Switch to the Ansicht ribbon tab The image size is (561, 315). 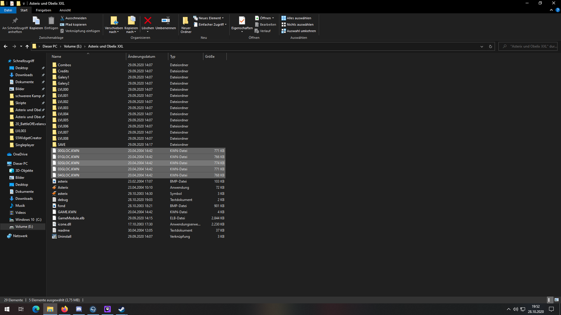click(65, 10)
